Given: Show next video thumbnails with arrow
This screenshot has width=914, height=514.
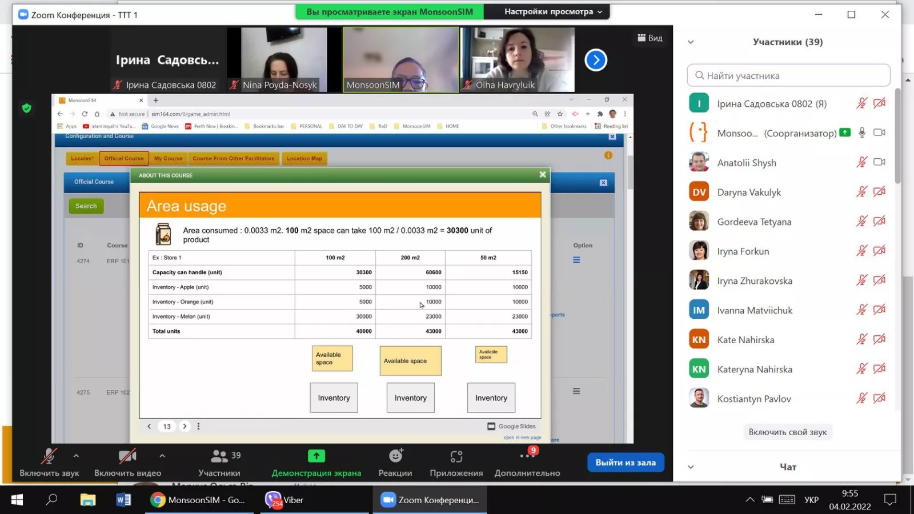Looking at the screenshot, I should 595,60.
